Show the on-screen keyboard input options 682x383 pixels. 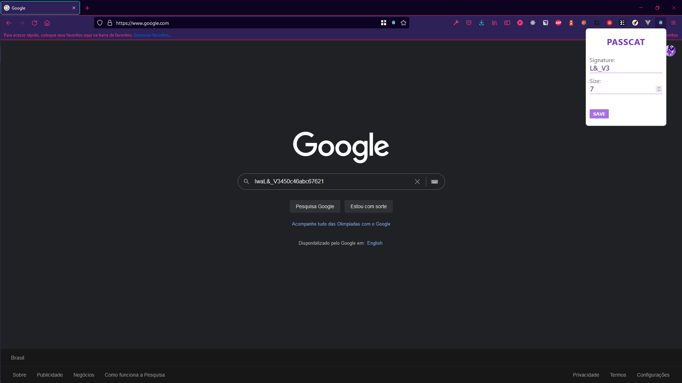click(434, 181)
